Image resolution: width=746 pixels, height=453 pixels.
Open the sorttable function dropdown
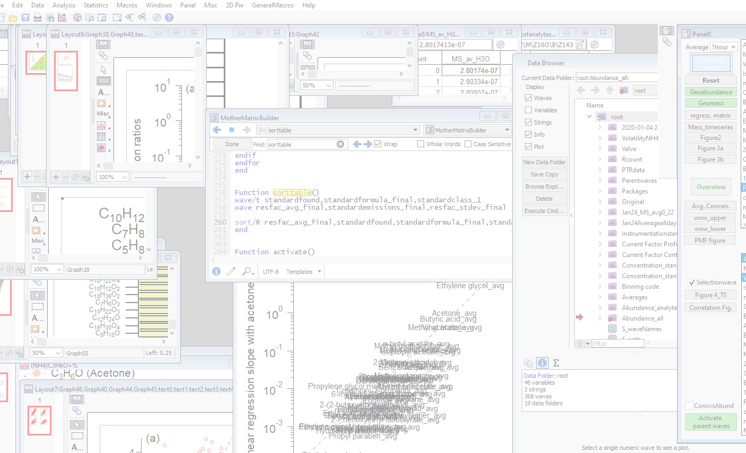point(338,130)
